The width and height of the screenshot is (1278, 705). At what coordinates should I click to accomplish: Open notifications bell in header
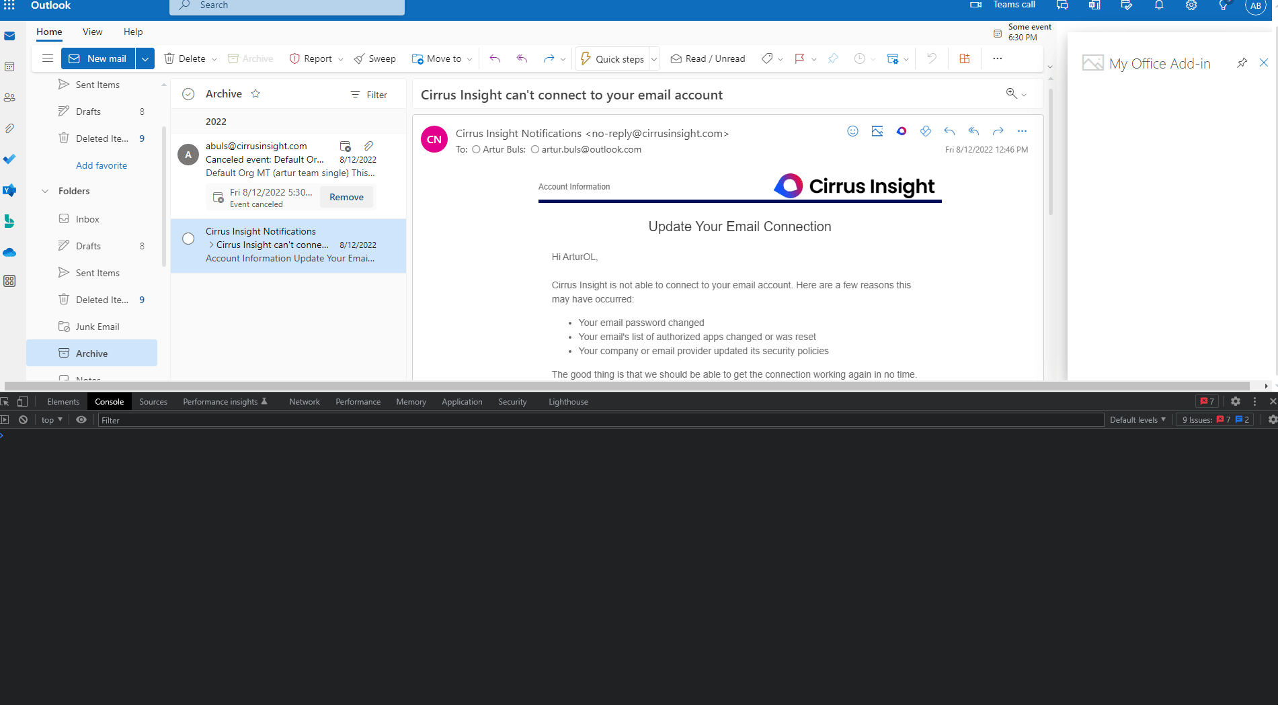click(x=1159, y=5)
